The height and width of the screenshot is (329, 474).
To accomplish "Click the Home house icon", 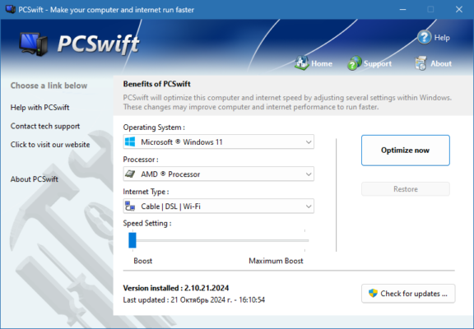I will [x=302, y=63].
